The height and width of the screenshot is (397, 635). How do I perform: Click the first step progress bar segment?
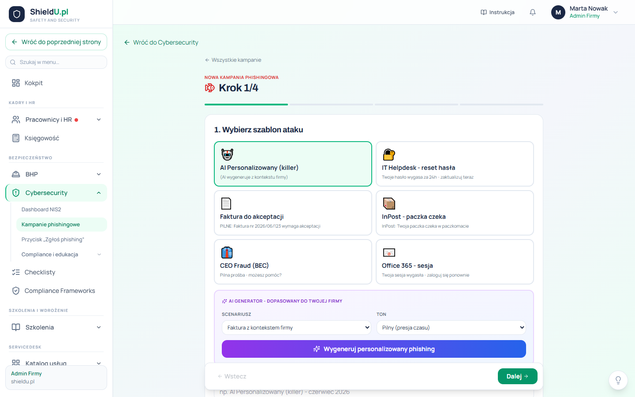coord(246,105)
